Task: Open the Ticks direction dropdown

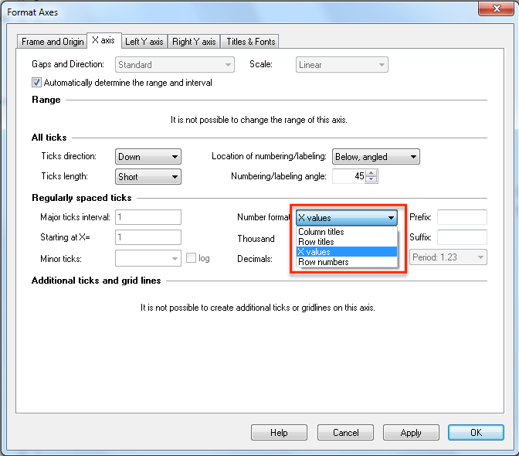Action: 148,157
